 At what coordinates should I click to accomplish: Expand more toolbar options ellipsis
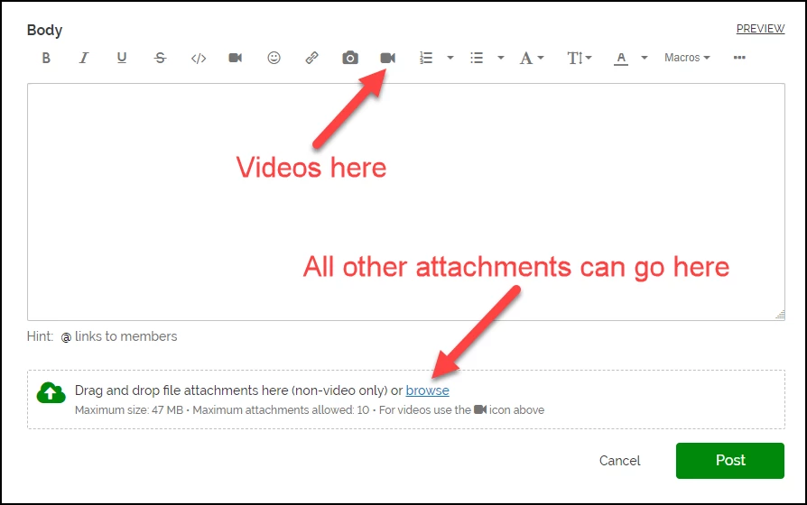coord(739,58)
